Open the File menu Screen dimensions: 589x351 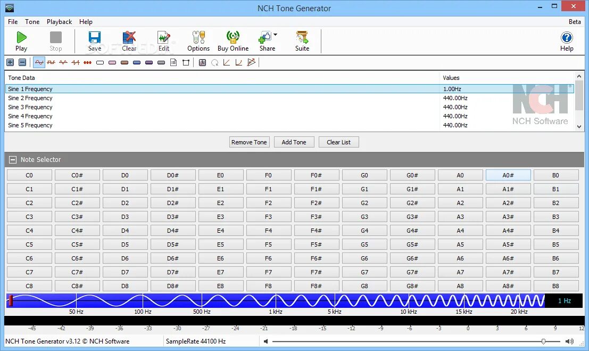[13, 21]
